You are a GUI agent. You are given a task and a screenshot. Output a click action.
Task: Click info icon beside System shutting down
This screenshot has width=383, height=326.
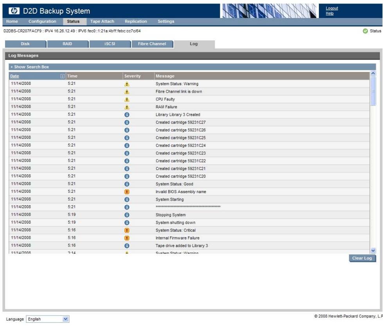tap(127, 223)
